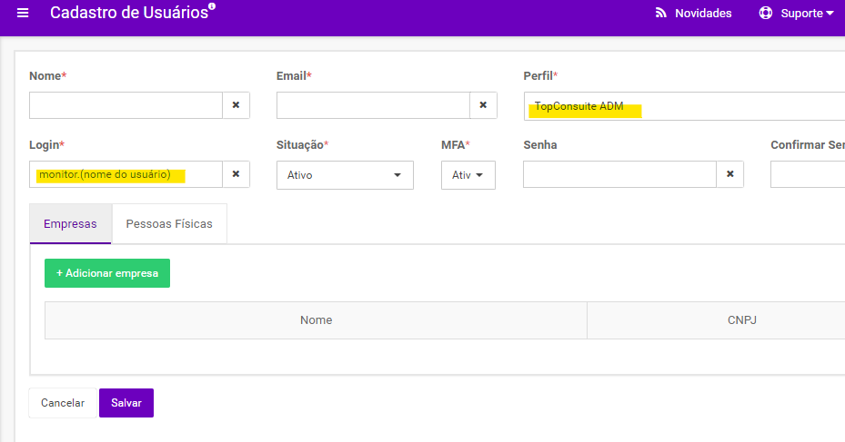The width and height of the screenshot is (845, 442).
Task: Focus the Email input field
Action: pos(373,105)
